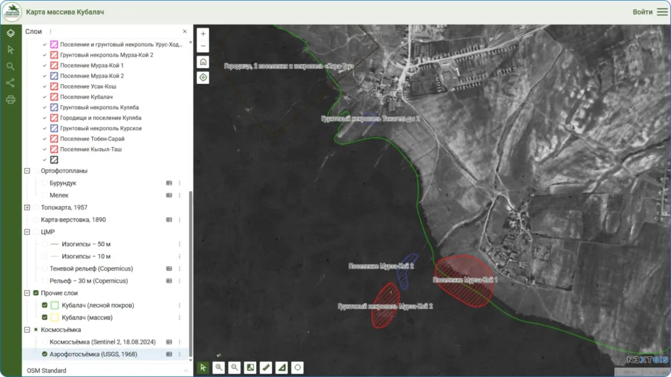The image size is (671, 377).
Task: Open the hamburger main menu
Action: pyautogui.click(x=662, y=12)
